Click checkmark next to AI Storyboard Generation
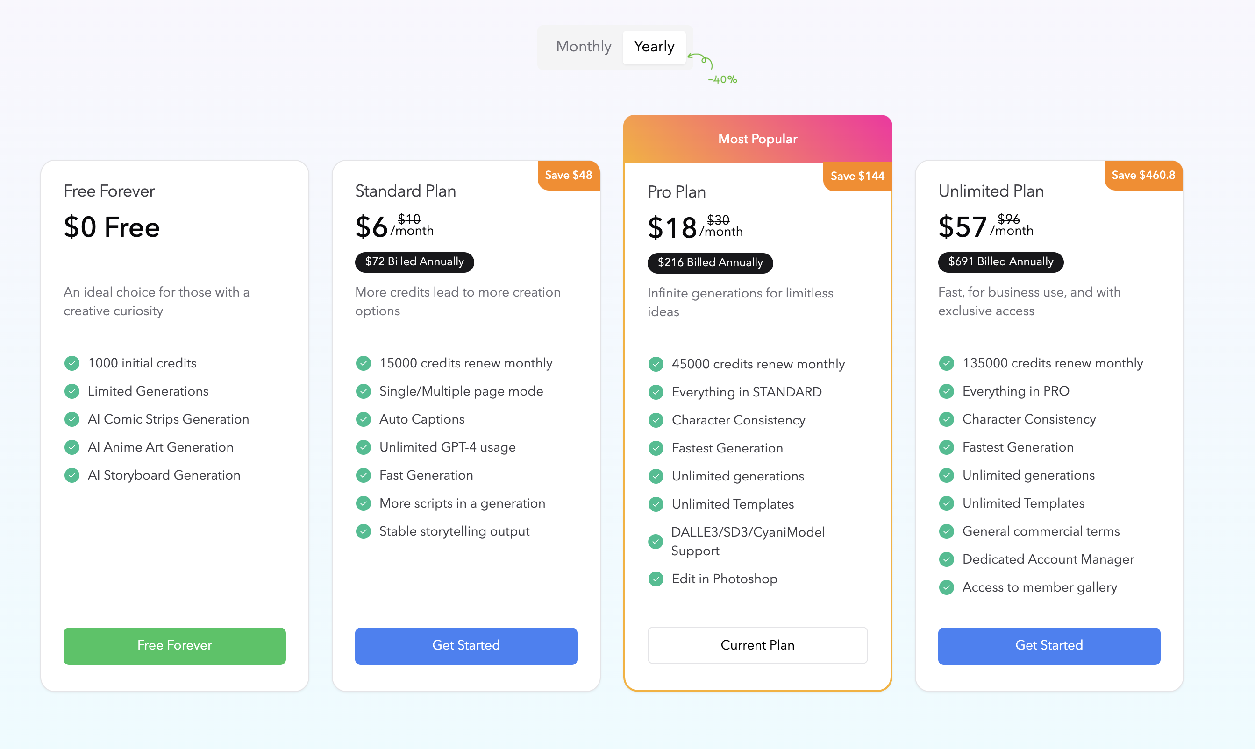Screen dimensions: 1255x749 coord(71,475)
